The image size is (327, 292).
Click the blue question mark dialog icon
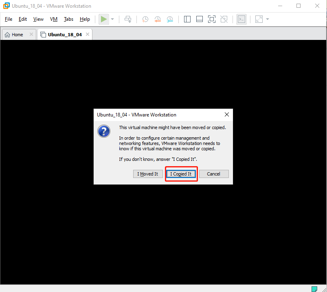point(104,131)
